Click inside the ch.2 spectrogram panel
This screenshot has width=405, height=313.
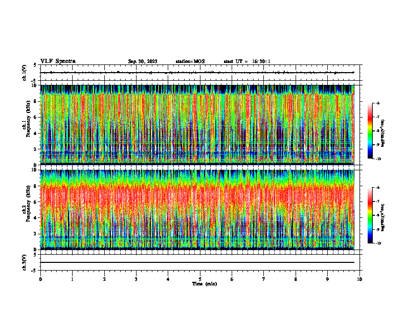coord(197,210)
